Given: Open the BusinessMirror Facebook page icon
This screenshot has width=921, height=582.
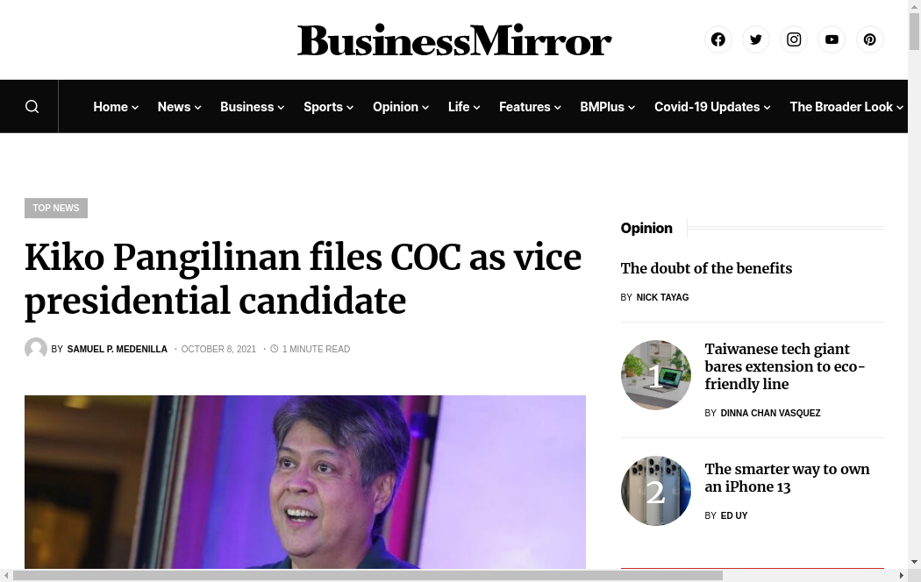Looking at the screenshot, I should pos(718,39).
